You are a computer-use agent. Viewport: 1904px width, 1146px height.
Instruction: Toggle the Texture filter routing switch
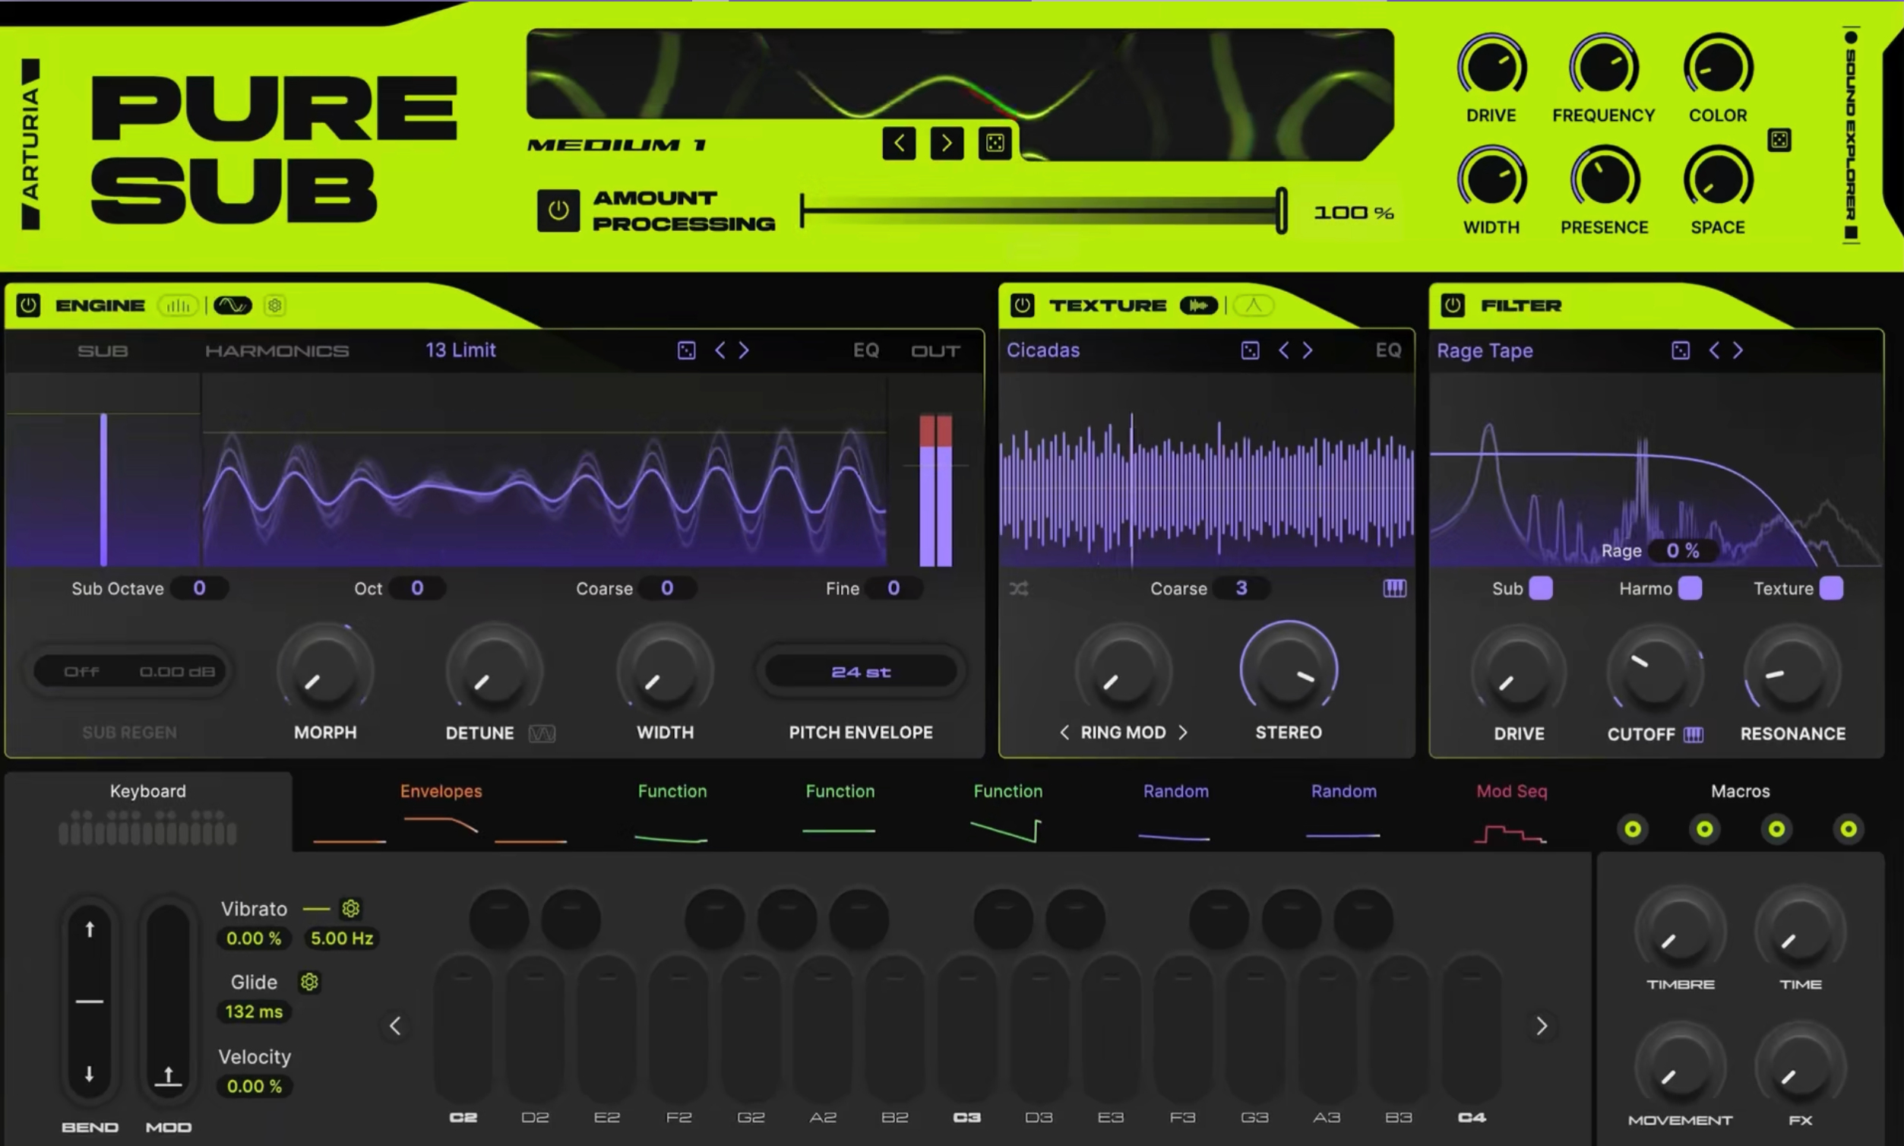[1831, 588]
